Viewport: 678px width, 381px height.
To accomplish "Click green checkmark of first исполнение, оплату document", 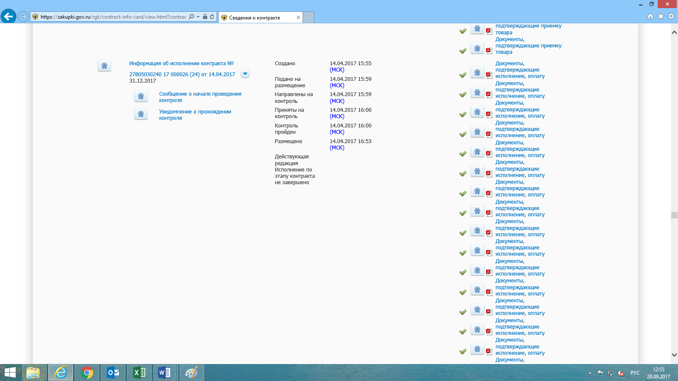I will (x=463, y=75).
